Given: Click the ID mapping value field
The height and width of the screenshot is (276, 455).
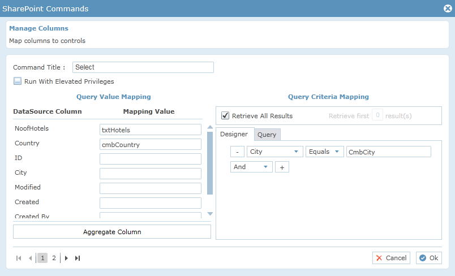Looking at the screenshot, I should coord(151,159).
